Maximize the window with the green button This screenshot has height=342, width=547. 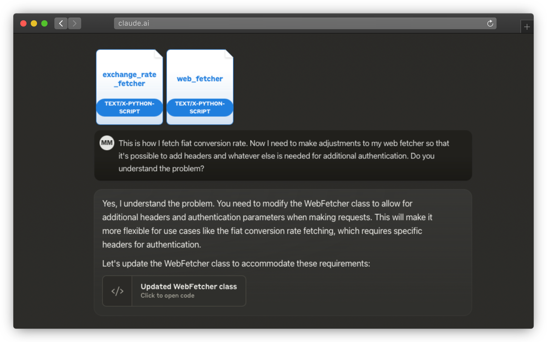click(44, 23)
